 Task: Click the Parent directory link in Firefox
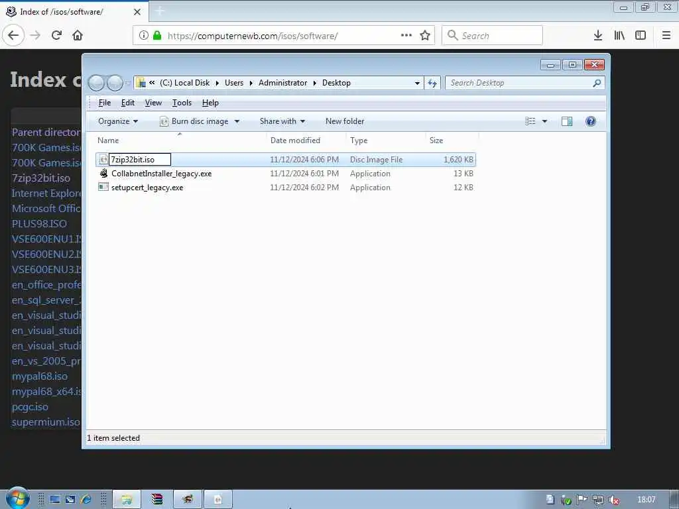46,133
